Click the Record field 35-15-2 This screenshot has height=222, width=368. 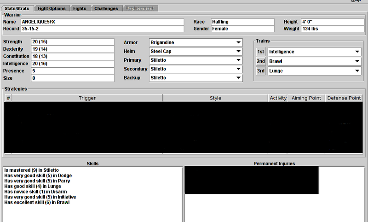click(x=102, y=29)
